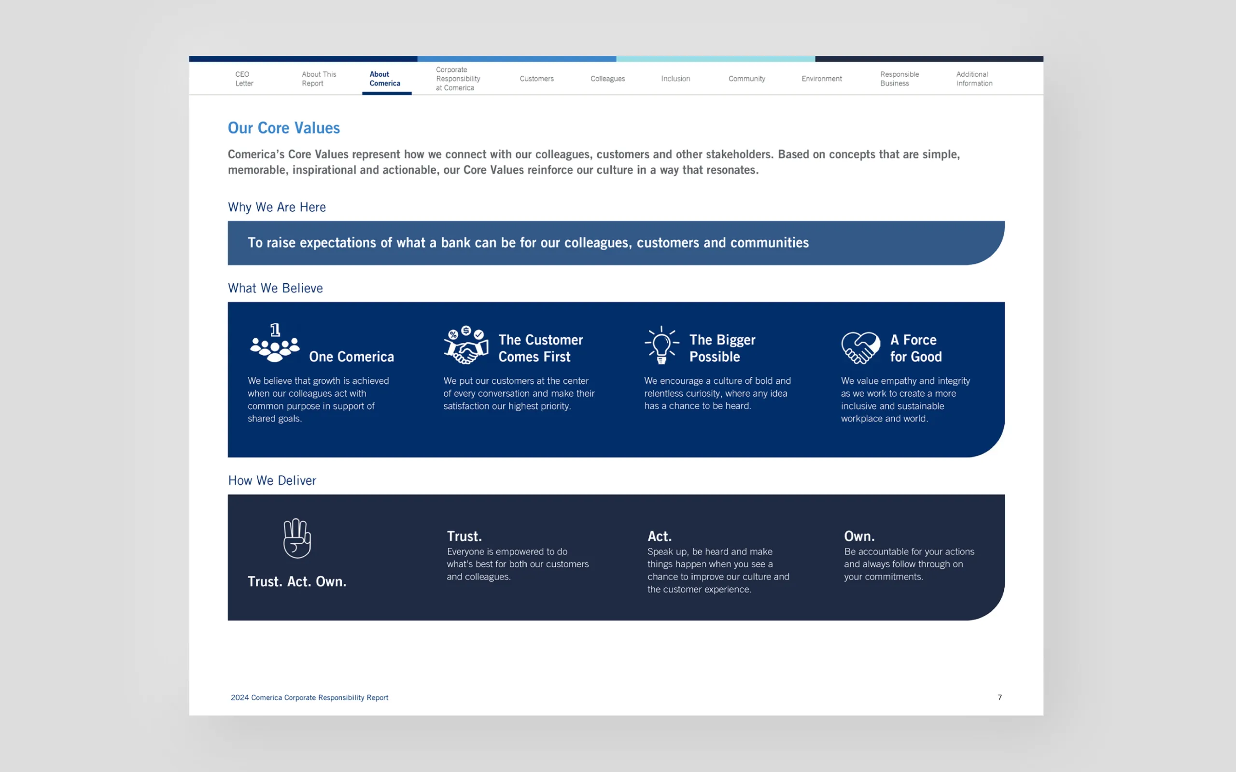
Task: Click the light teal progress bar segment
Action: pos(715,59)
